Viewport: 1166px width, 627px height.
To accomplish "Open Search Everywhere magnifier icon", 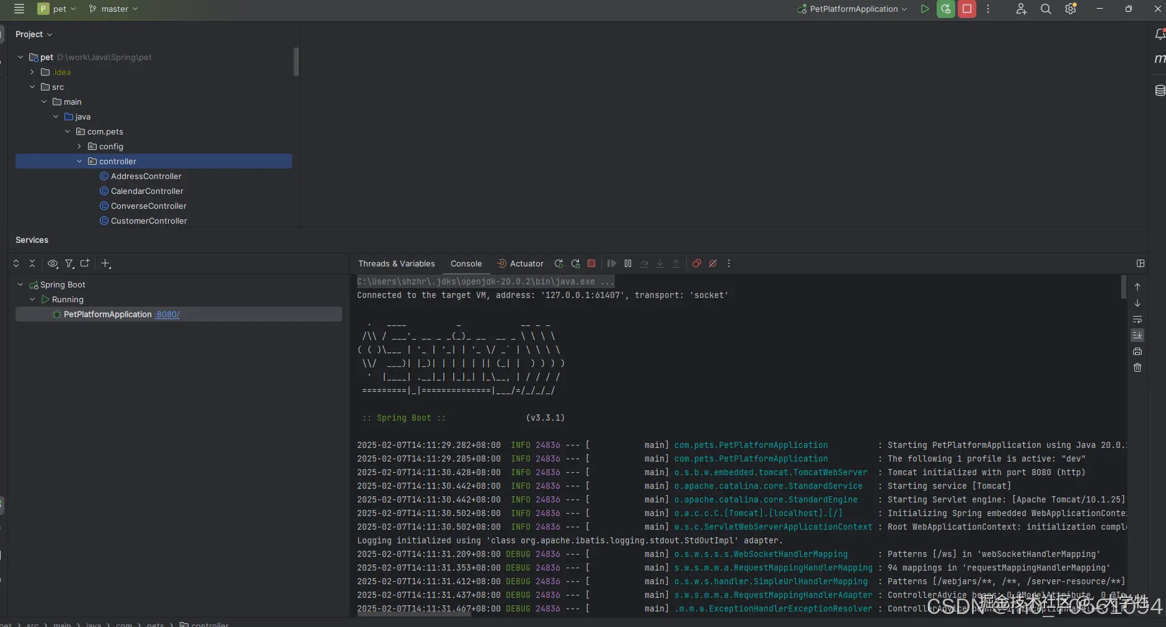I will tap(1046, 9).
